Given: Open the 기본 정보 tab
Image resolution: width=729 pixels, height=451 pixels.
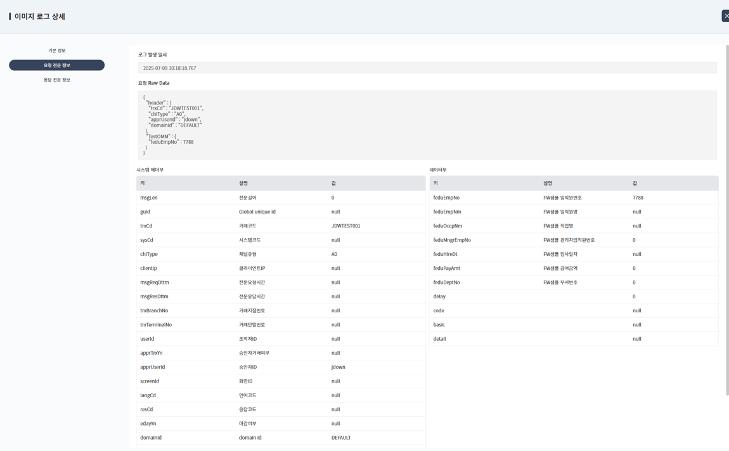Looking at the screenshot, I should 56,51.
